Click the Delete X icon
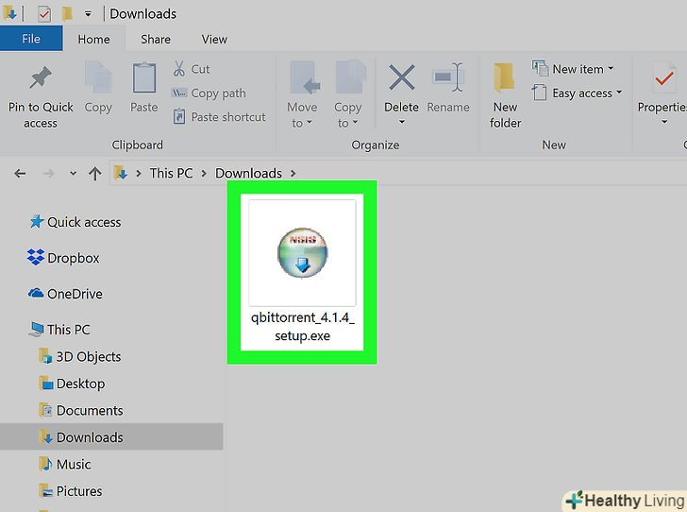This screenshot has height=512, width=687. point(402,77)
